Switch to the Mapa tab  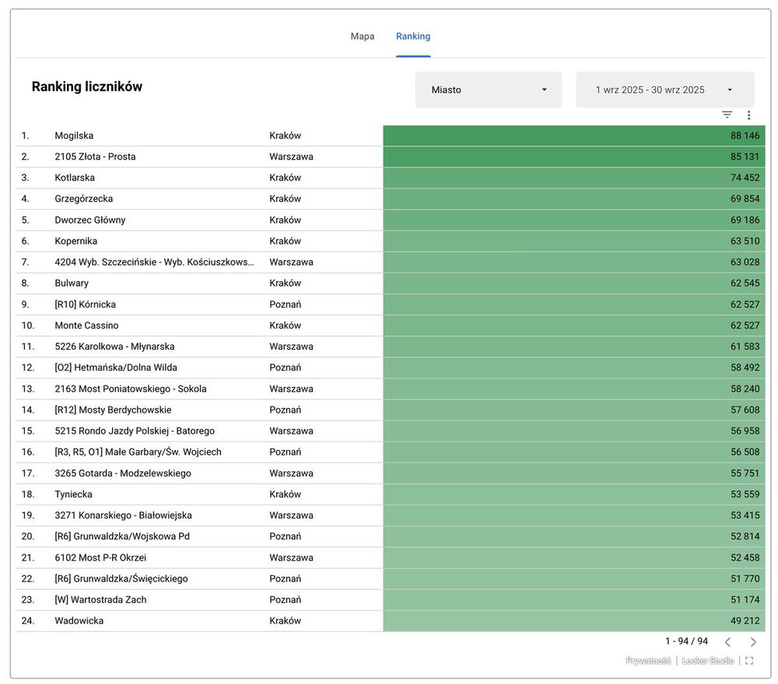[363, 37]
